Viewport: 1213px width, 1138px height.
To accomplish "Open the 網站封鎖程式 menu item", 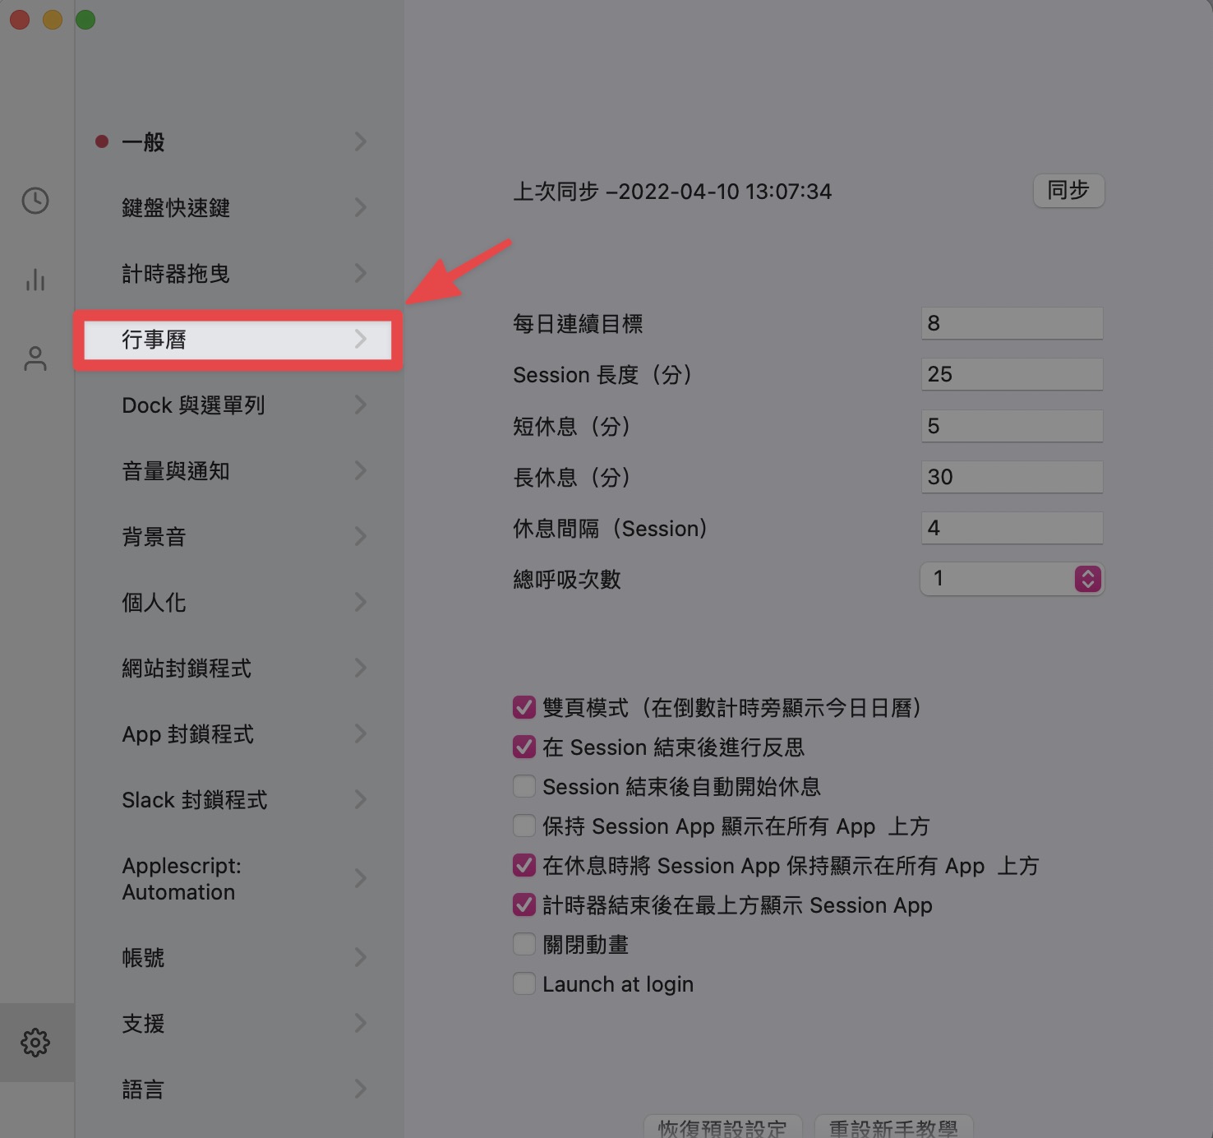I will (x=238, y=668).
